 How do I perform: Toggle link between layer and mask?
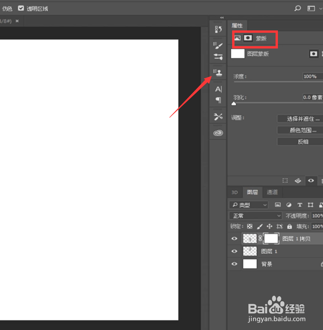(x=260, y=238)
